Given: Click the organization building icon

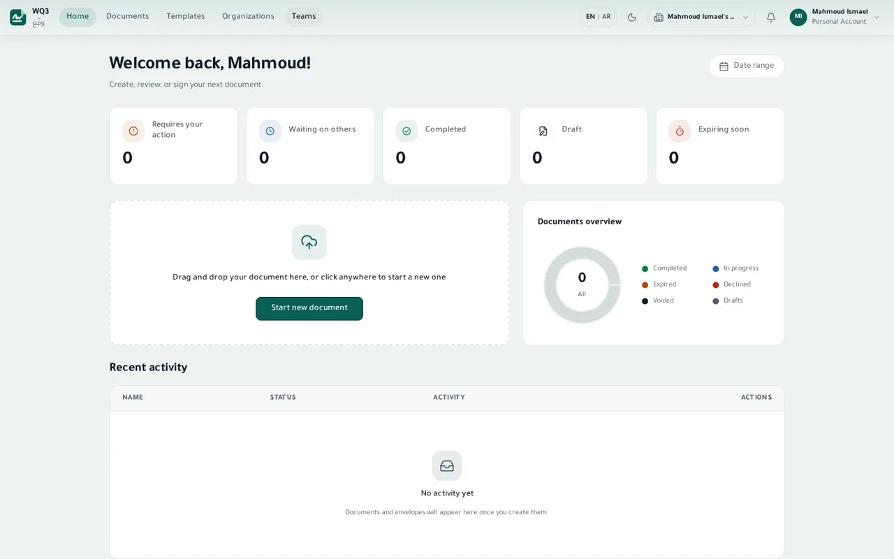Looking at the screenshot, I should 659,17.
